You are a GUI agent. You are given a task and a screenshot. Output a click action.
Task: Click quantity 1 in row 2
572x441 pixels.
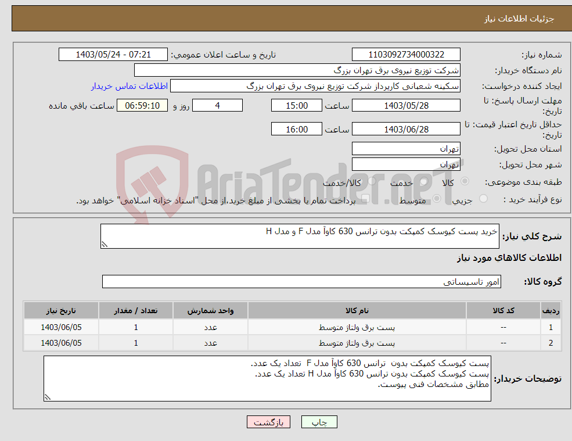point(136,343)
